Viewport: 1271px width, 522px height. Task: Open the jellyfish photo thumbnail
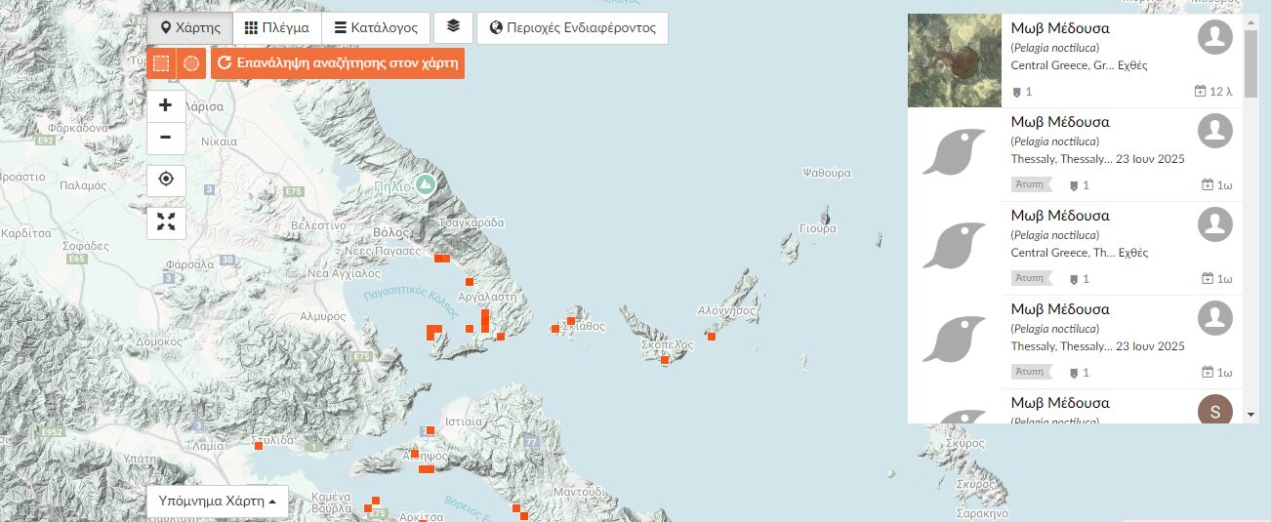tap(955, 60)
